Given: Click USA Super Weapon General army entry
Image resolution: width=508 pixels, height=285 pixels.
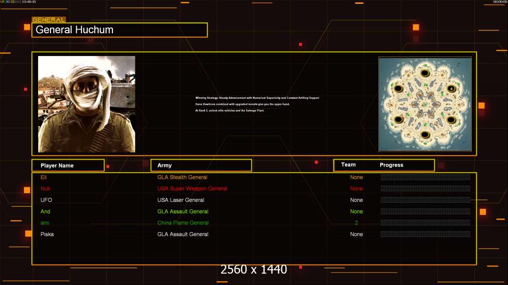Looking at the screenshot, I should coord(192,189).
